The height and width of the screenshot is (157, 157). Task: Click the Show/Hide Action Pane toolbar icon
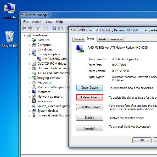(x=60, y=28)
